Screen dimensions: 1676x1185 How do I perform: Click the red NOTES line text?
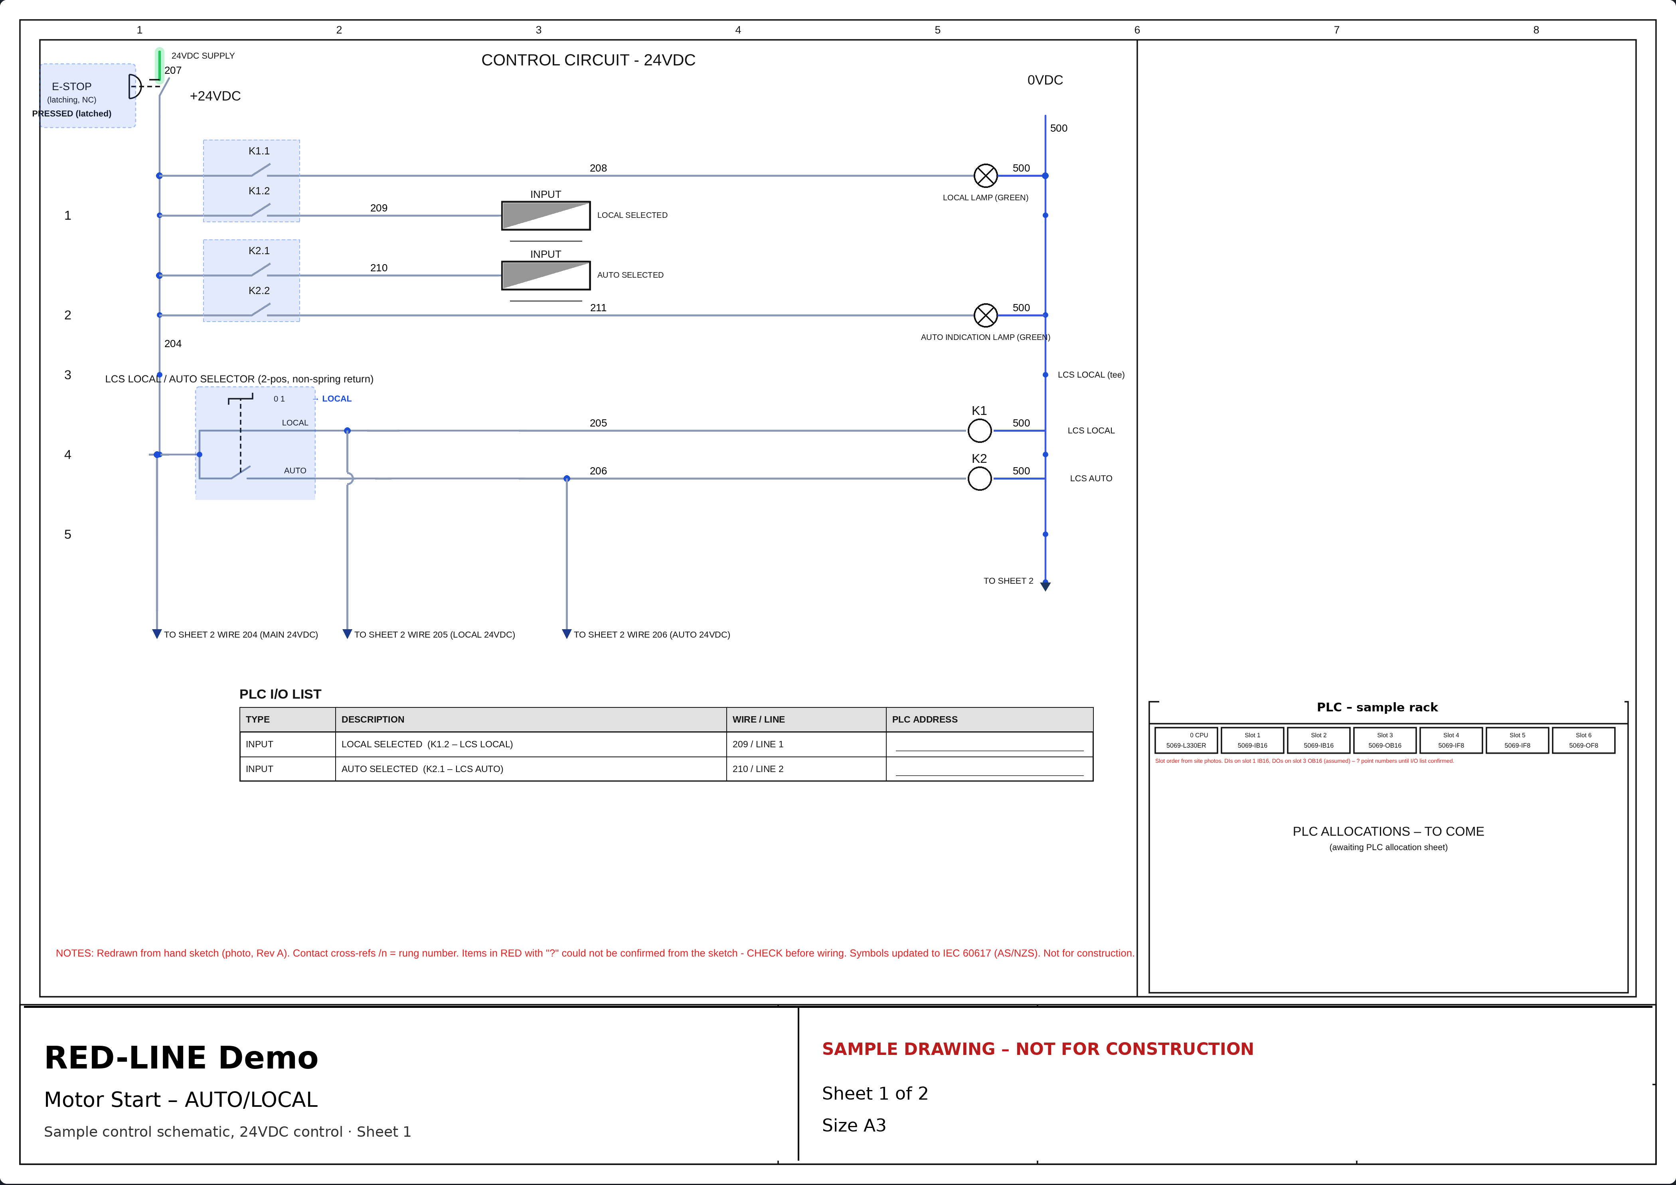595,953
